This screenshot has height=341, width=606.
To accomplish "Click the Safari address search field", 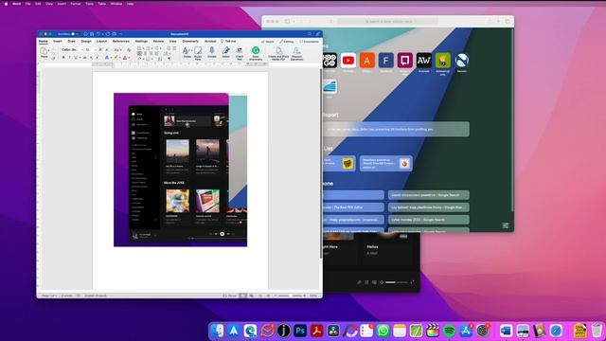I will [388, 21].
